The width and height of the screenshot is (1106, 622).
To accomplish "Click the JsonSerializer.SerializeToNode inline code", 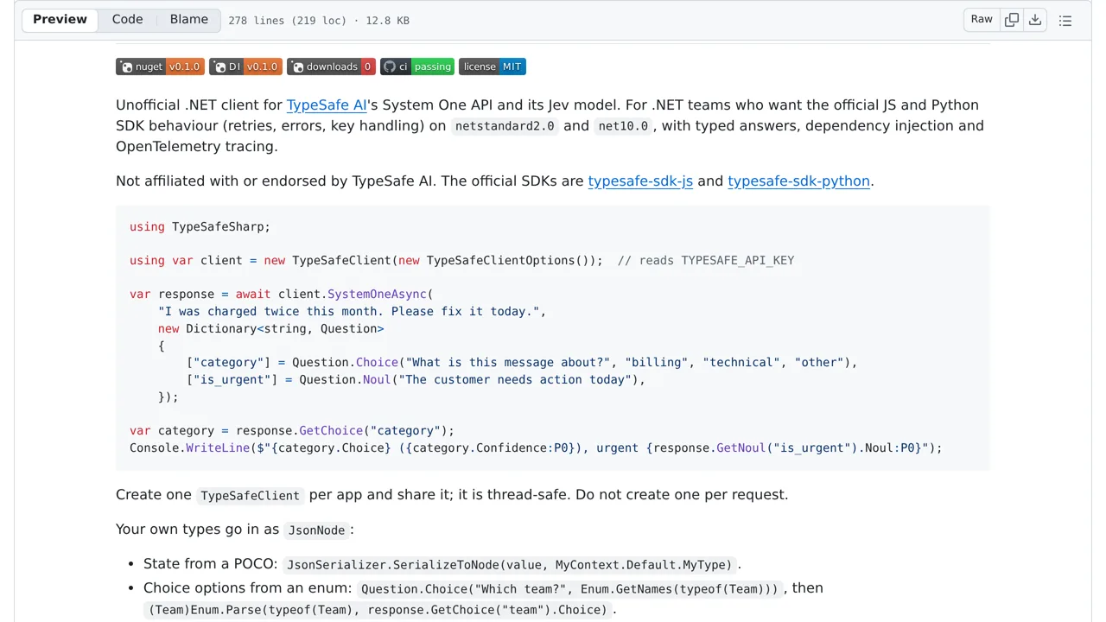I will click(510, 565).
